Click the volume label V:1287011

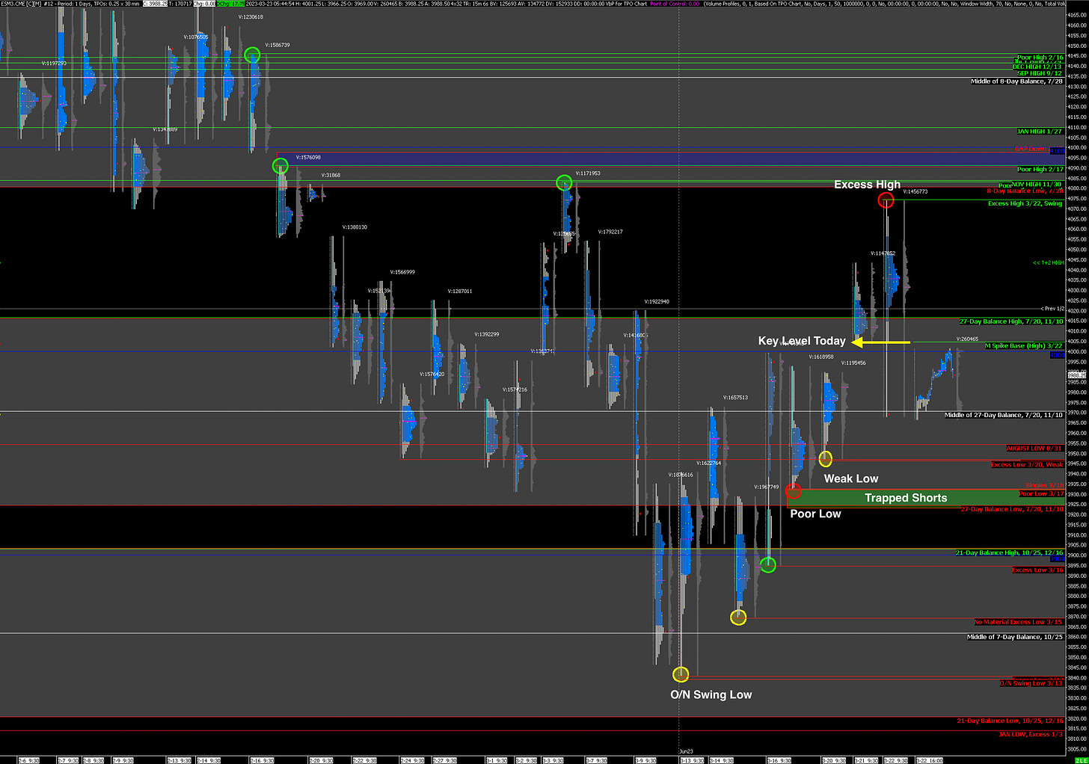click(x=460, y=292)
